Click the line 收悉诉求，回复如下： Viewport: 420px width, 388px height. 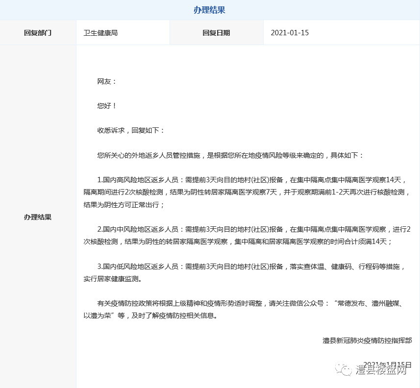click(x=130, y=130)
